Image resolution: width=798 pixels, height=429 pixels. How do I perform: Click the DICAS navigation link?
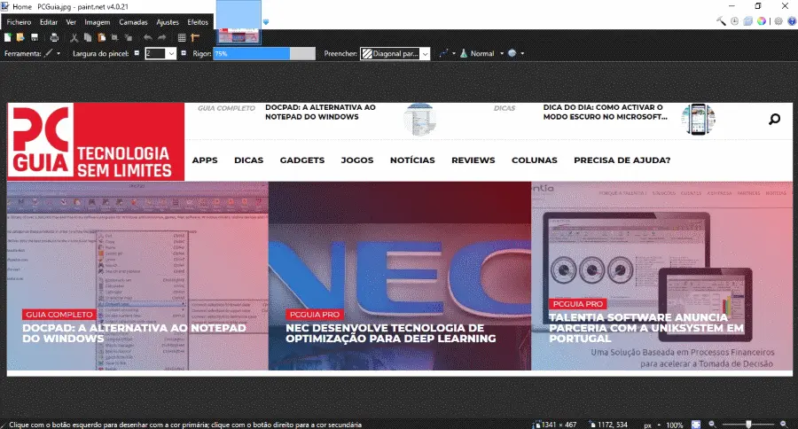(x=249, y=160)
